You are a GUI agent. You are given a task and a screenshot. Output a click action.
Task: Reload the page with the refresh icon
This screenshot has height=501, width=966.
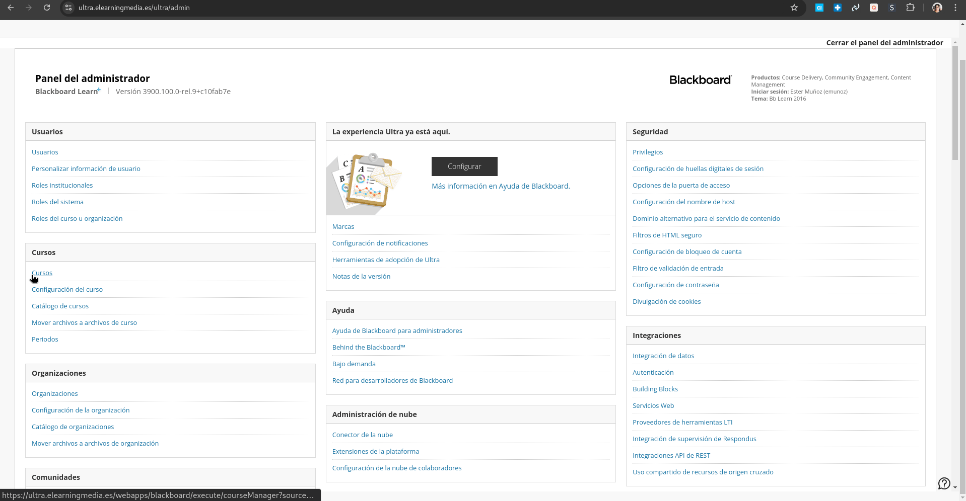[47, 8]
